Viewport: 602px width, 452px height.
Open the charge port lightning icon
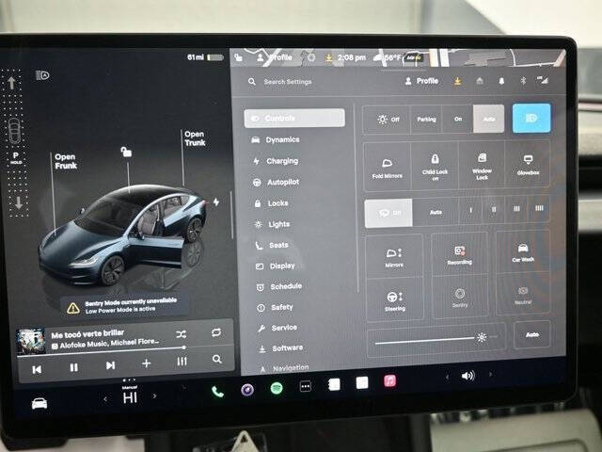coord(216,202)
